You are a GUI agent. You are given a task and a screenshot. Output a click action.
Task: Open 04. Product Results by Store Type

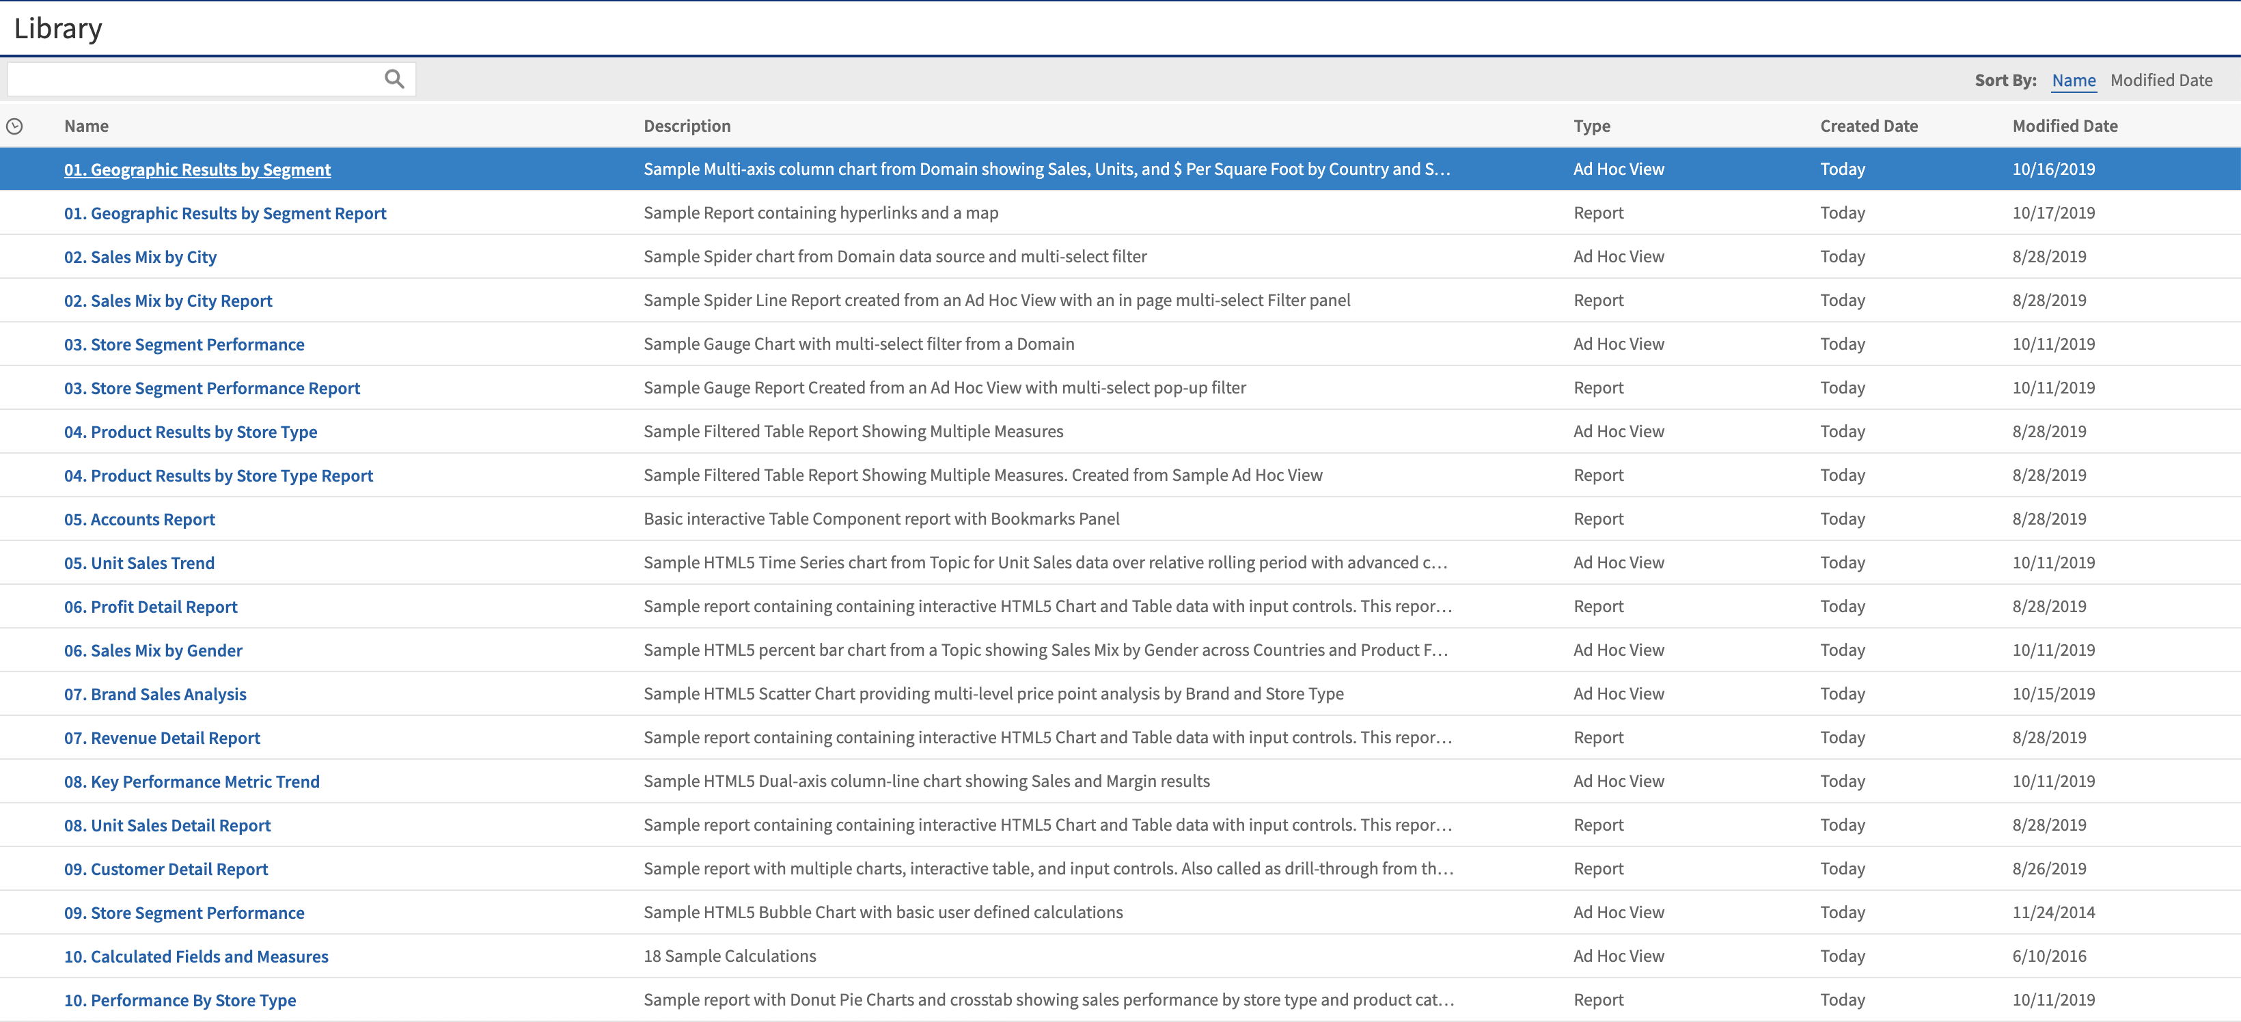[191, 432]
